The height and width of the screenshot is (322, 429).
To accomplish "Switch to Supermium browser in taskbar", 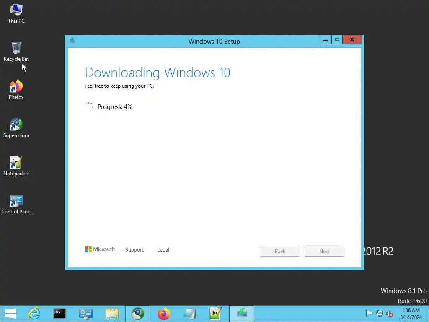I will (x=137, y=314).
